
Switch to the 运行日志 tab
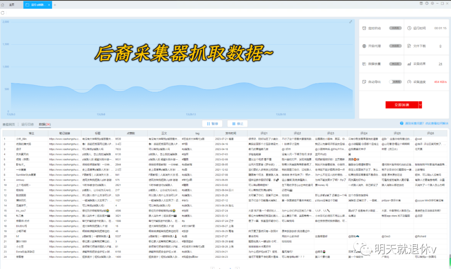tap(27, 124)
